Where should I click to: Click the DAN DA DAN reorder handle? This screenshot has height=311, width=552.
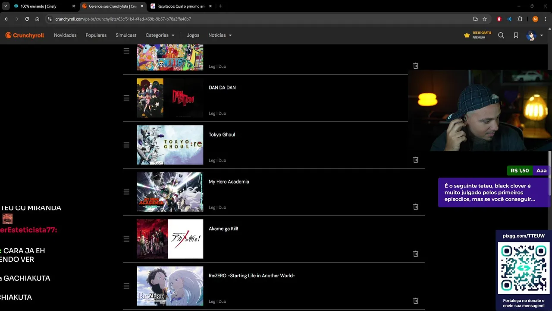click(x=126, y=98)
